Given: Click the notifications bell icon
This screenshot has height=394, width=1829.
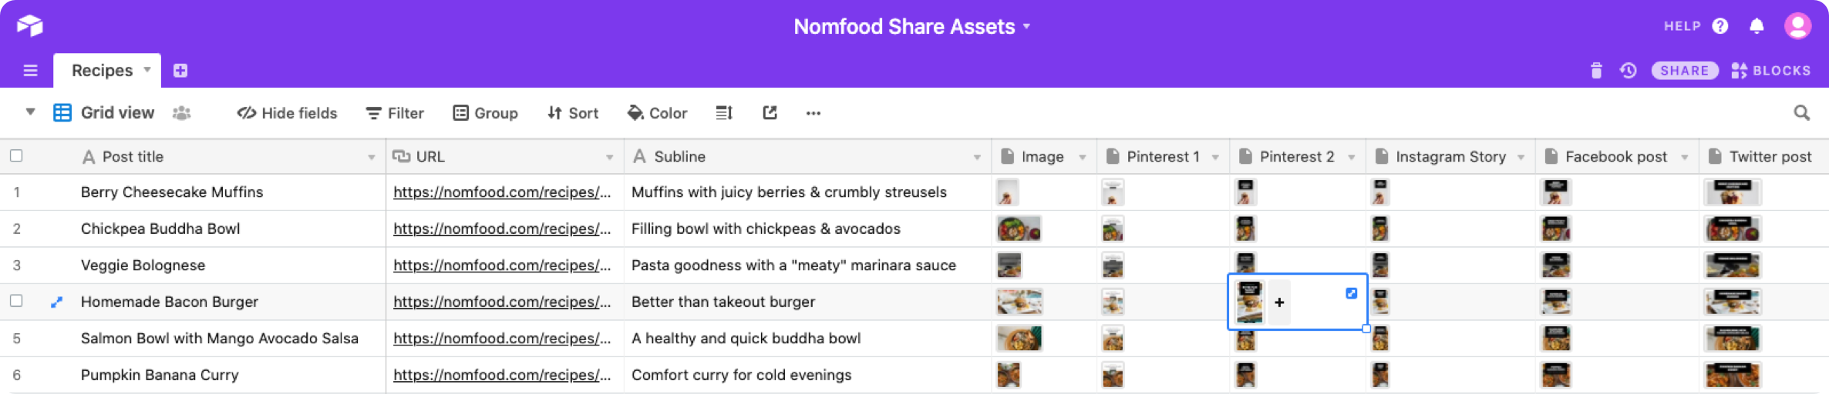Looking at the screenshot, I should [x=1757, y=26].
